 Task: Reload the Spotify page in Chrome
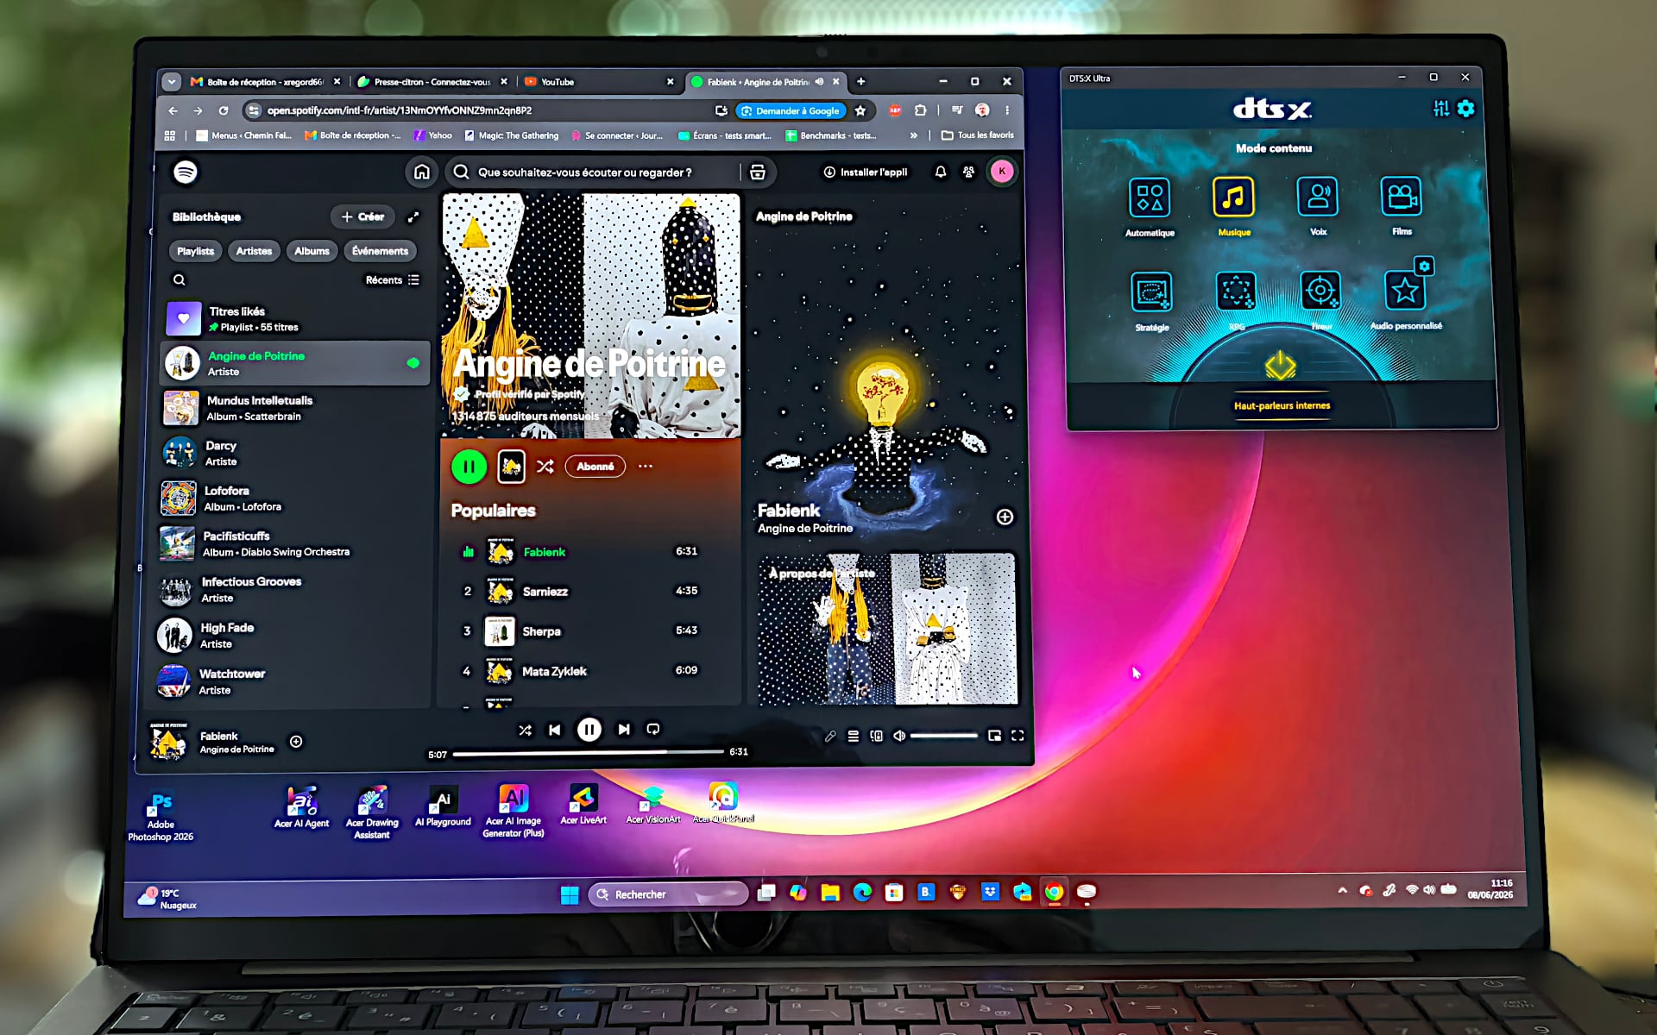tap(224, 110)
